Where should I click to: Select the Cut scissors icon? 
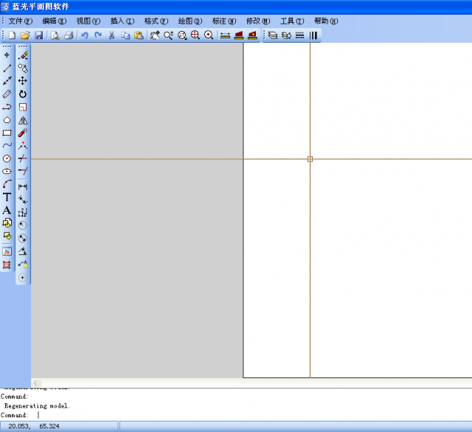112,35
